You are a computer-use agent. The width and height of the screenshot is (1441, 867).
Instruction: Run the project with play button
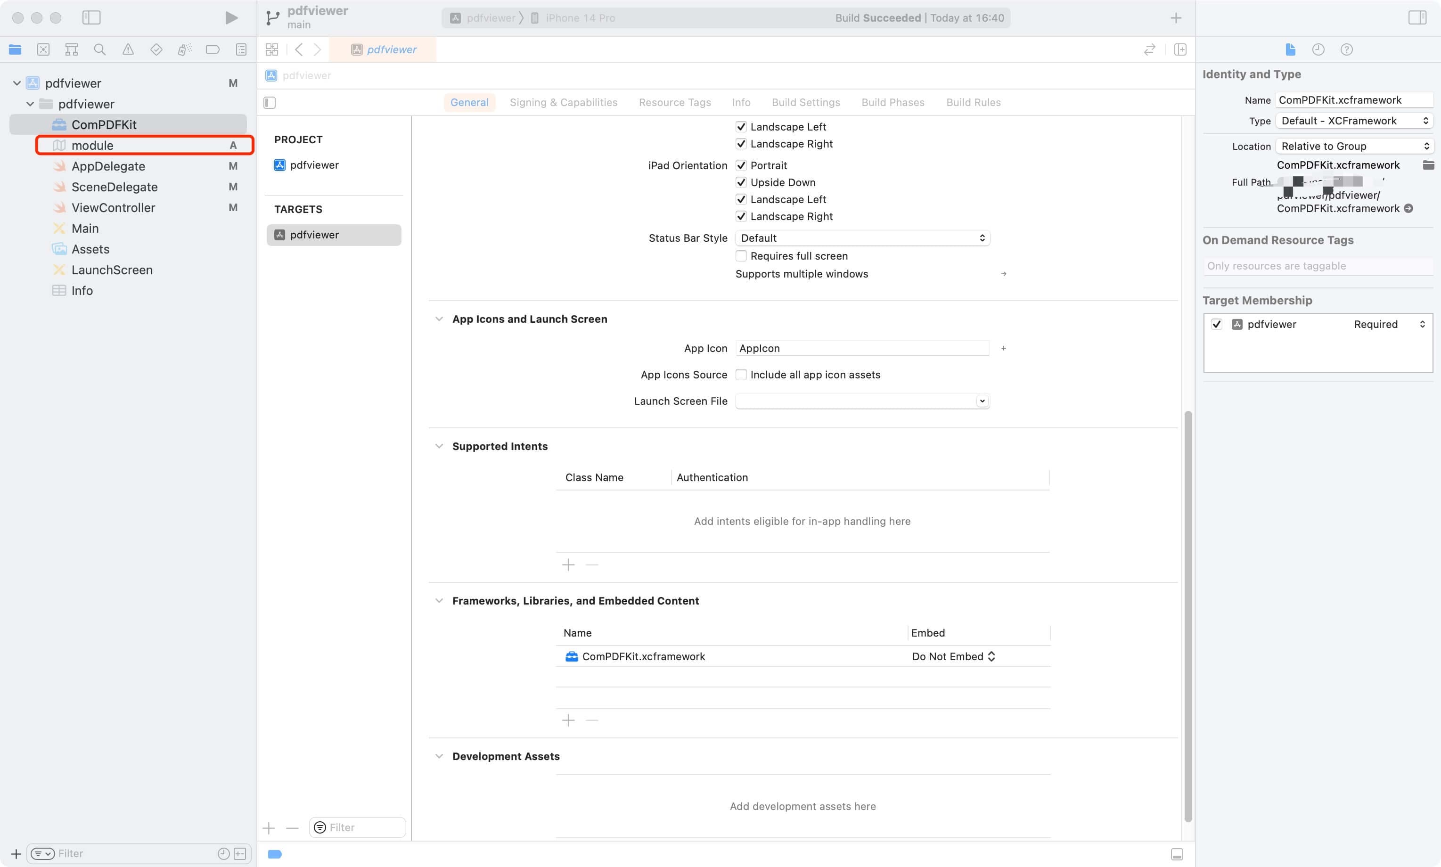[231, 18]
